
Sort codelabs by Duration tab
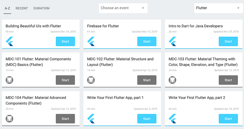point(41,8)
